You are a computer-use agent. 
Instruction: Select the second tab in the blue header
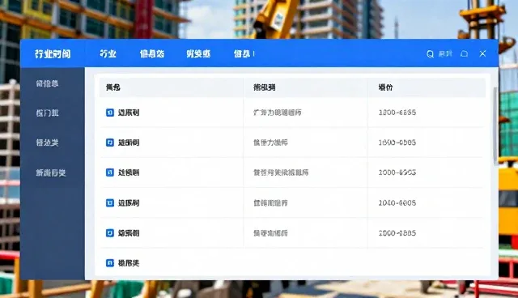click(x=152, y=53)
